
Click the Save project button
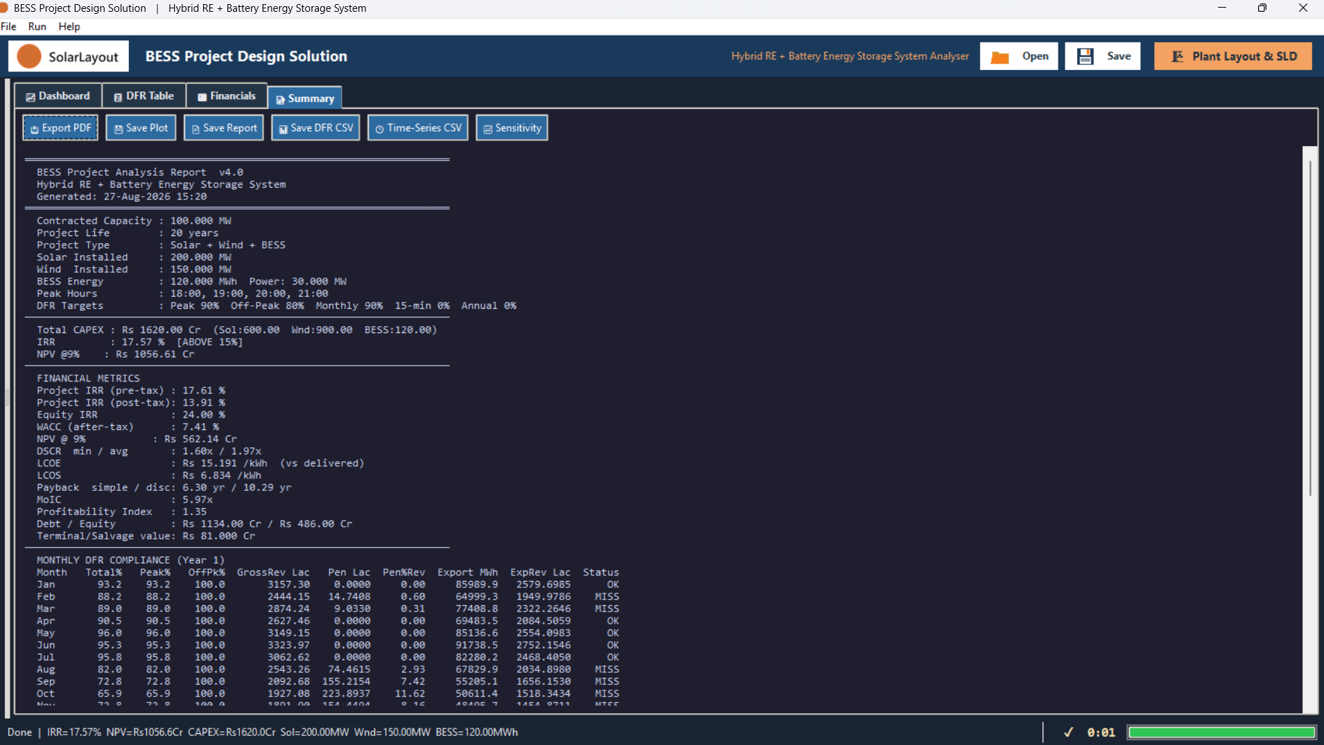point(1103,56)
